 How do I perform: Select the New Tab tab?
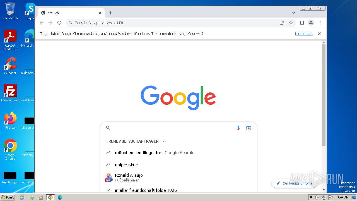coord(71,13)
